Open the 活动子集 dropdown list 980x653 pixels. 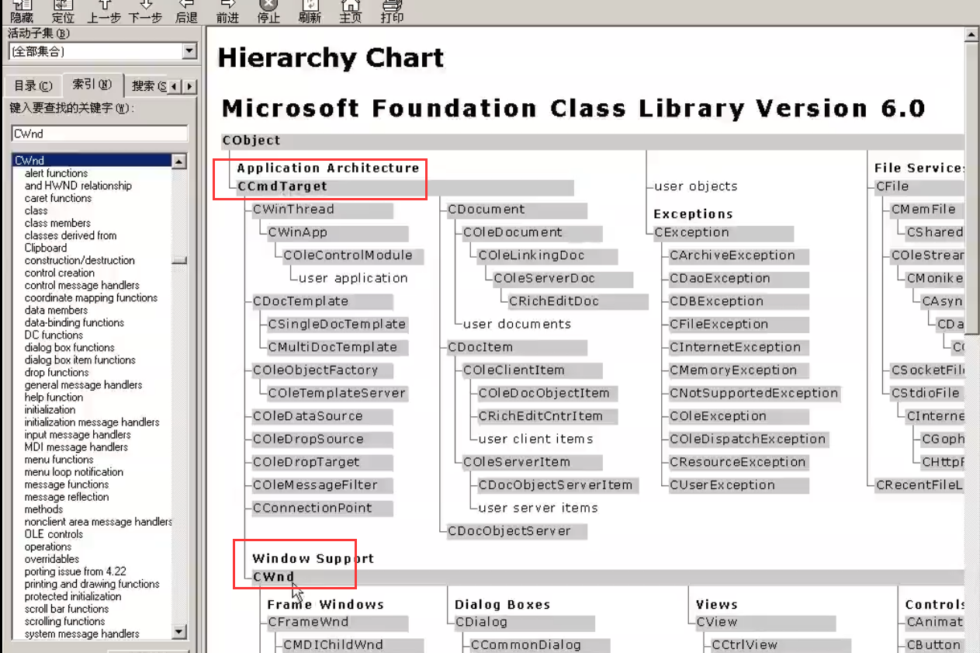tap(189, 51)
